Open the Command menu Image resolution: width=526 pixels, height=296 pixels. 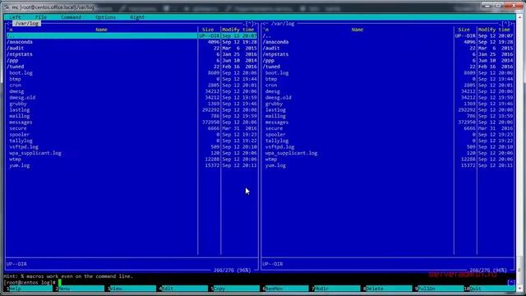[72, 17]
